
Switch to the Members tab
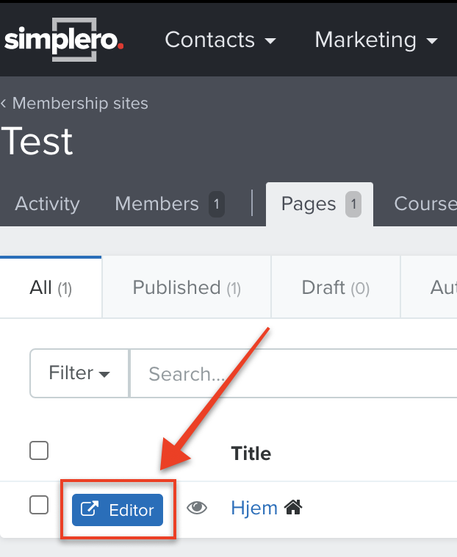[x=170, y=204]
